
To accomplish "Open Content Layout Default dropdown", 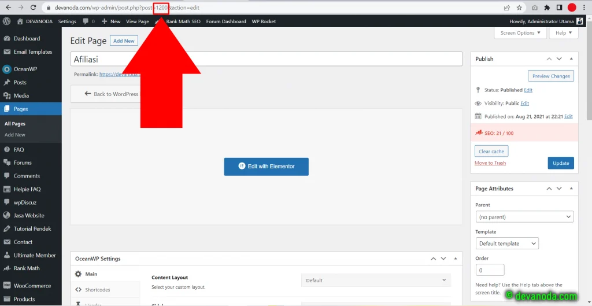I will pos(376,281).
